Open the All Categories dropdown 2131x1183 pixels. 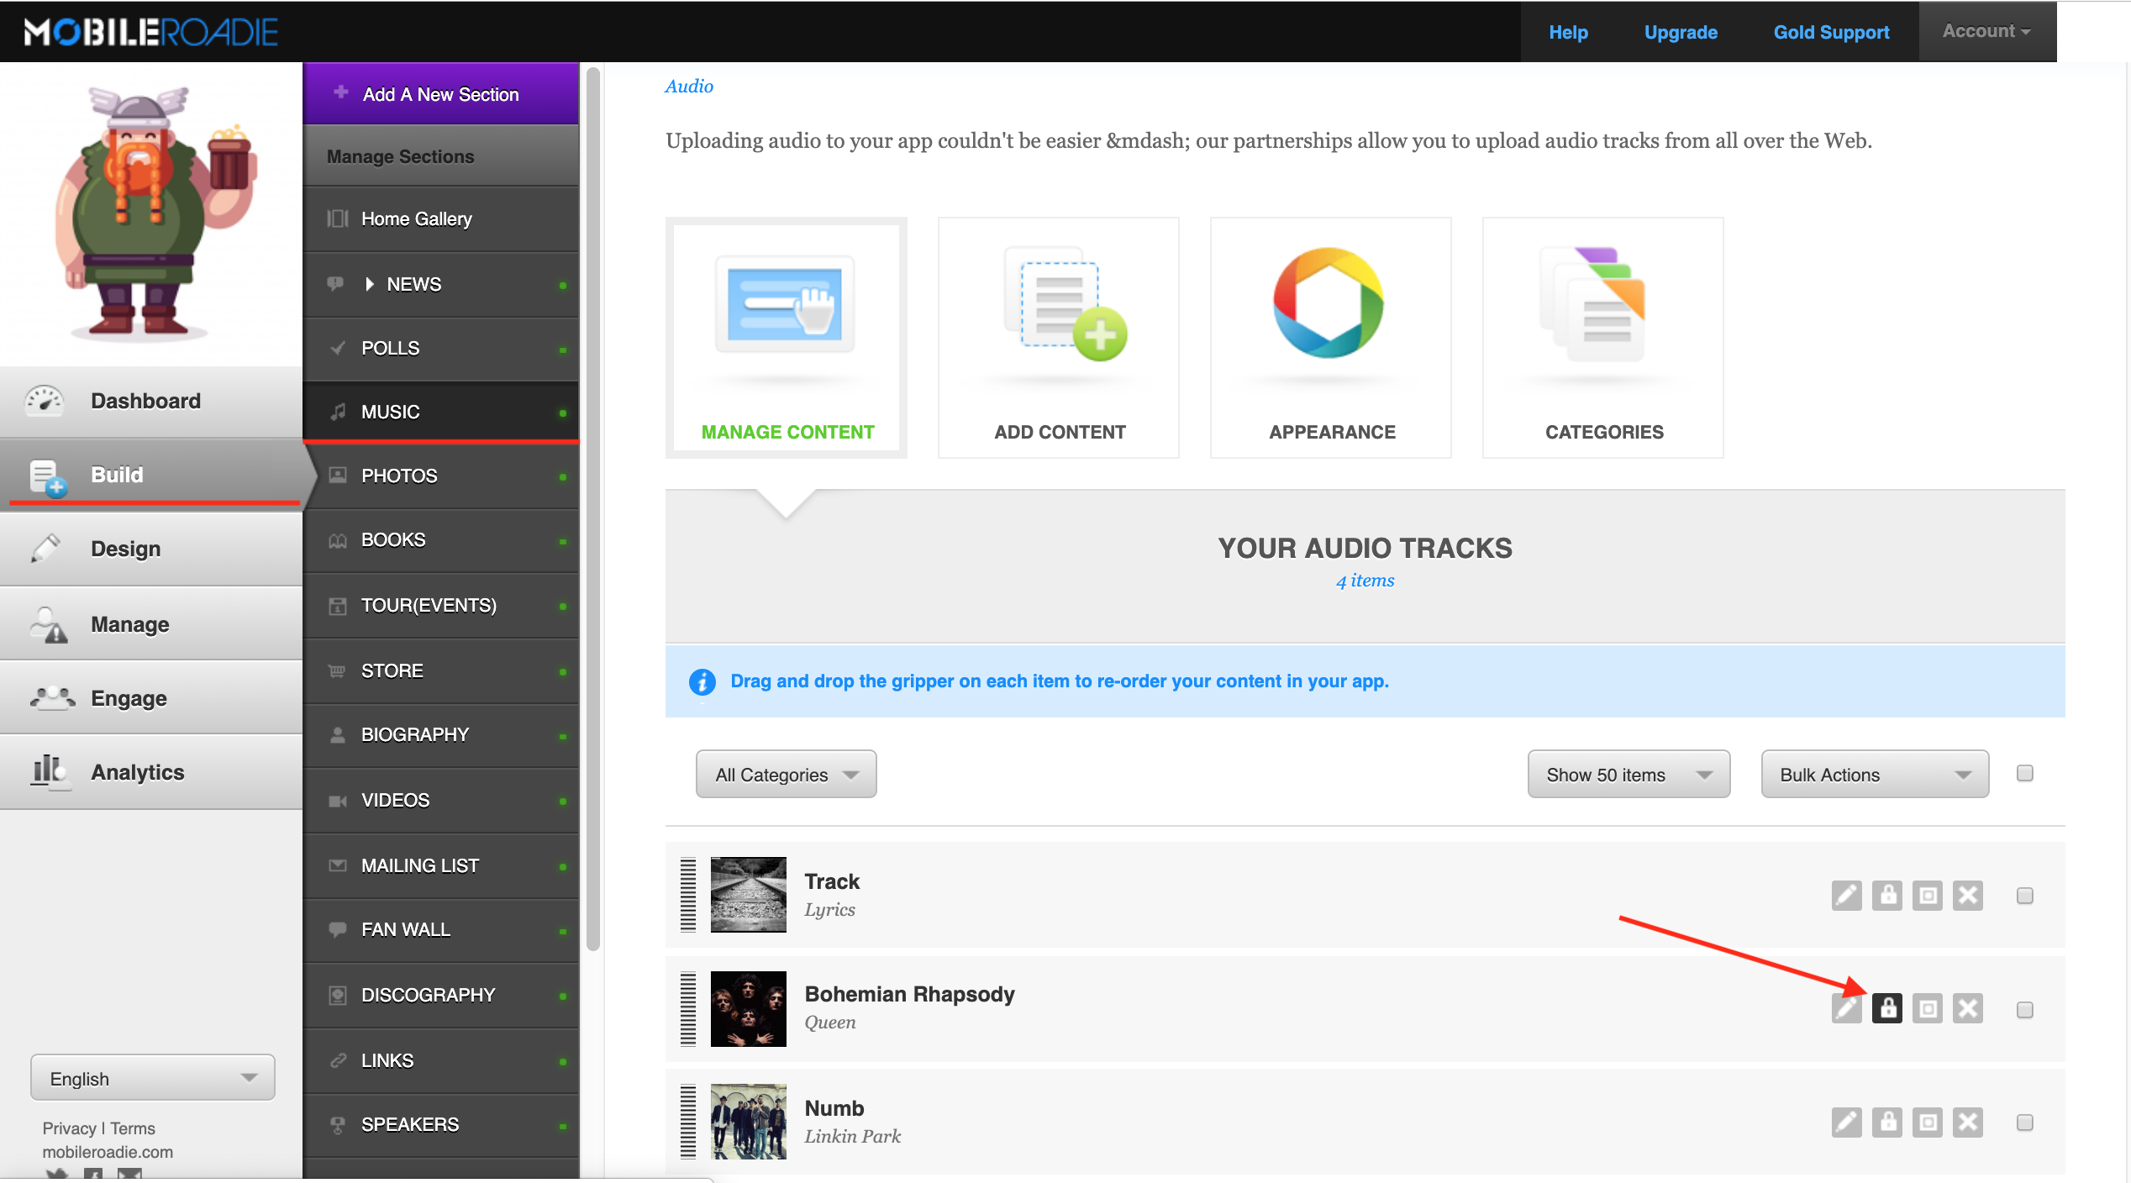click(786, 774)
